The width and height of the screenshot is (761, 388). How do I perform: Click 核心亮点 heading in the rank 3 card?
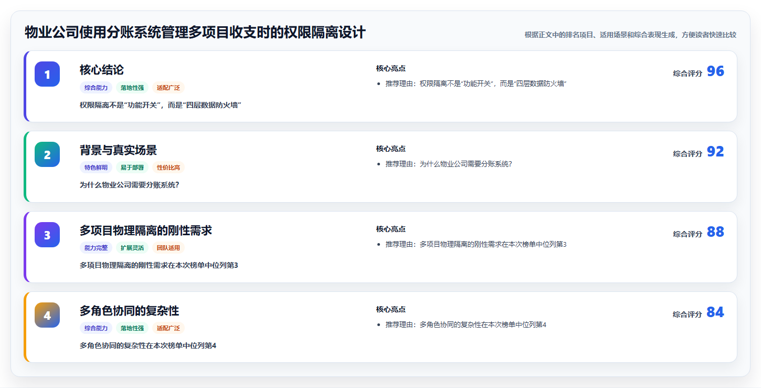(391, 229)
